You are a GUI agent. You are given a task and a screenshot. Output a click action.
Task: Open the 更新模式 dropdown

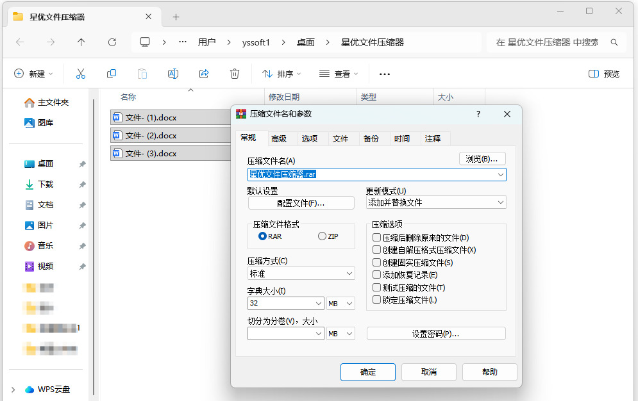(x=436, y=202)
